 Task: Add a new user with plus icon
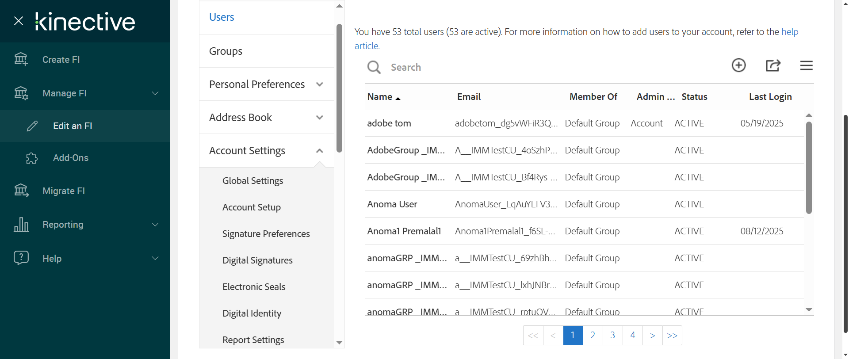pos(738,65)
